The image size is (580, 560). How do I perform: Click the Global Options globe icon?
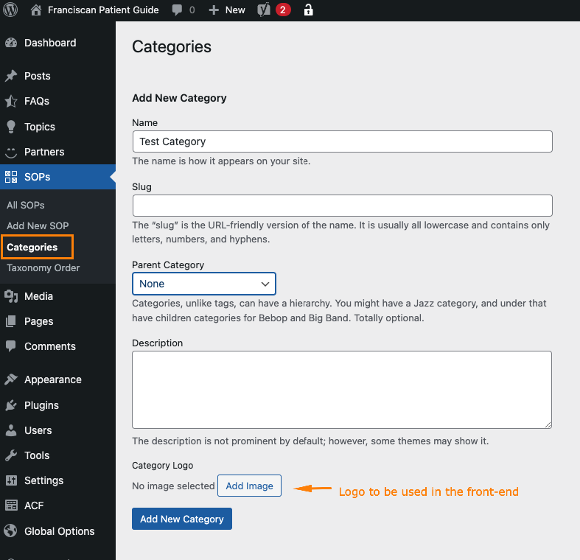pyautogui.click(x=11, y=531)
